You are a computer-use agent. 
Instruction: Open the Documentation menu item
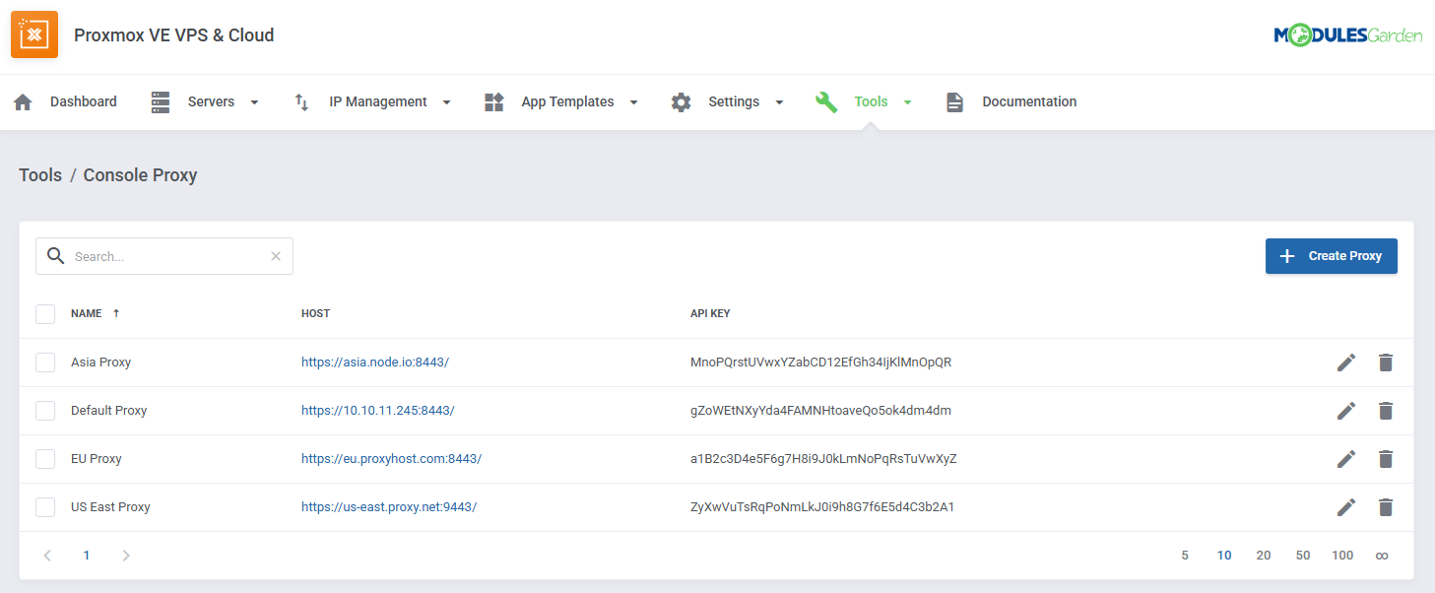[x=1029, y=100]
